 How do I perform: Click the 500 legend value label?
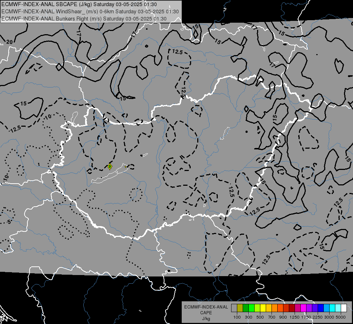coord(260,317)
